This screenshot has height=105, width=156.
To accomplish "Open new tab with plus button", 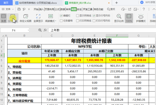I will (x=116, y=3).
